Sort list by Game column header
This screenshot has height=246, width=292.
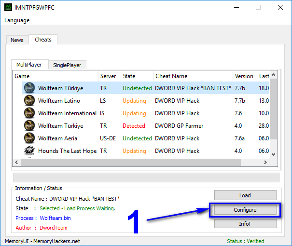click(56, 76)
